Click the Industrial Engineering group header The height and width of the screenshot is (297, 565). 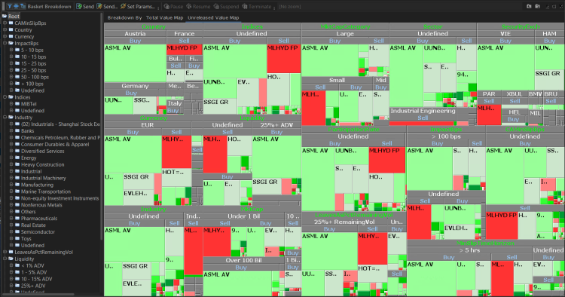tap(423, 111)
